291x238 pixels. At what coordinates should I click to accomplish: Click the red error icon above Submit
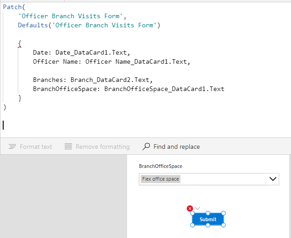189,208
